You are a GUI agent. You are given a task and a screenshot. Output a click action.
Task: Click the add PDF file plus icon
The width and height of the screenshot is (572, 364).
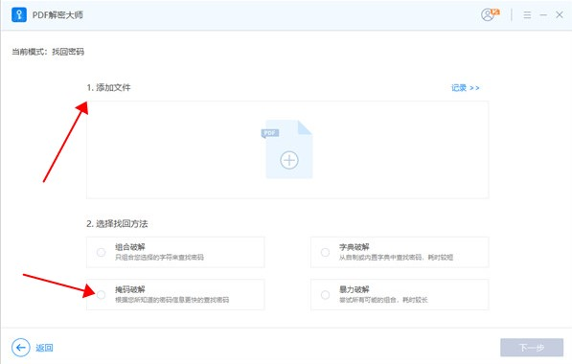click(289, 160)
